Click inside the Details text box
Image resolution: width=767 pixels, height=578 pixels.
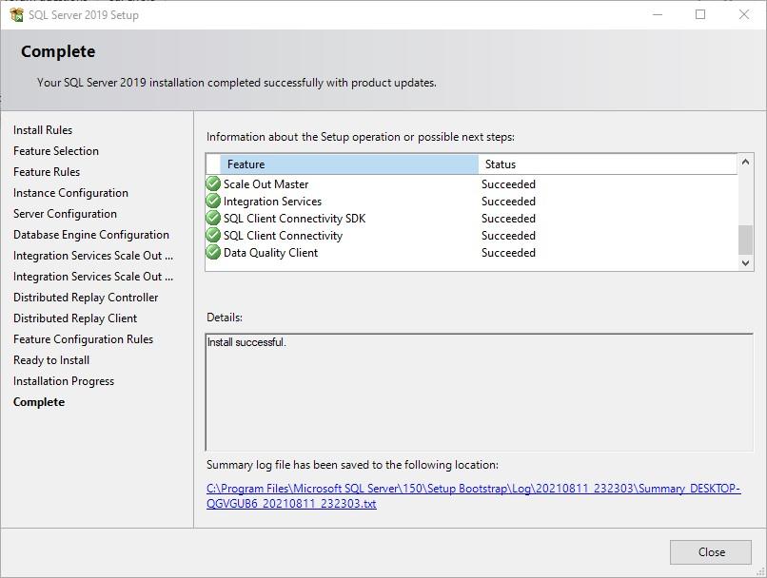point(479,392)
